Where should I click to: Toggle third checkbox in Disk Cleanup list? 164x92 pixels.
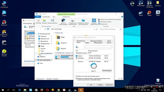tap(25, 37)
